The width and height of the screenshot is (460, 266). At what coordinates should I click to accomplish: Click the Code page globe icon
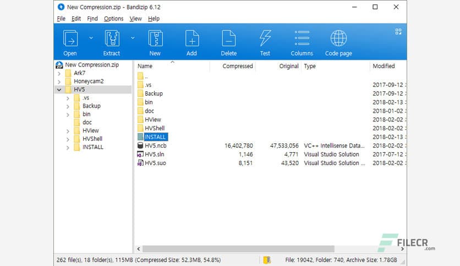[338, 38]
